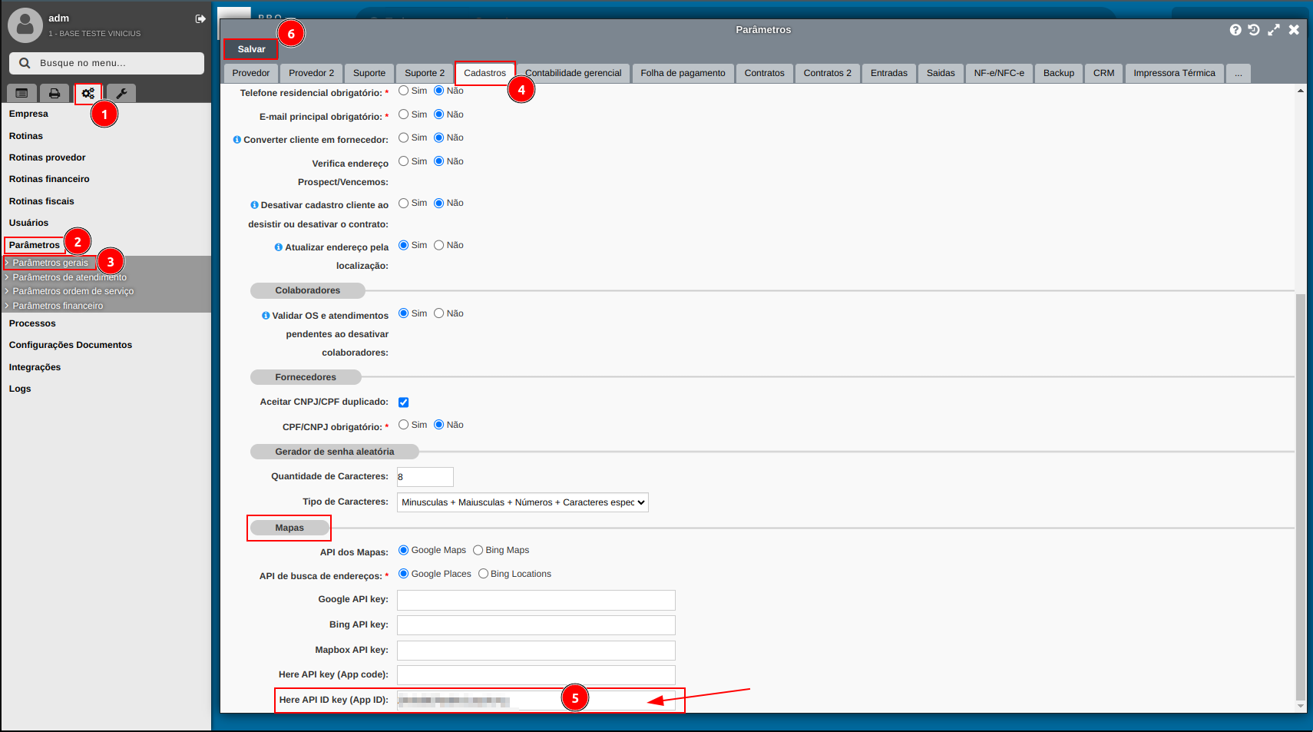Choose Bing Maps as API dos Mapas
This screenshot has width=1313, height=732.
(x=478, y=550)
